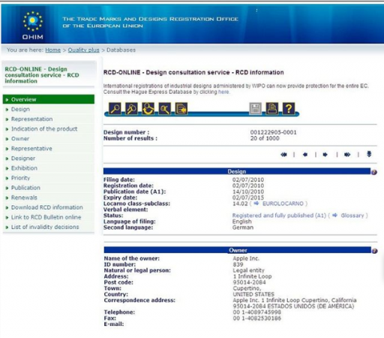384x338 pixels.
Task: Click the round icon beside Owner header
Action: coord(374,251)
